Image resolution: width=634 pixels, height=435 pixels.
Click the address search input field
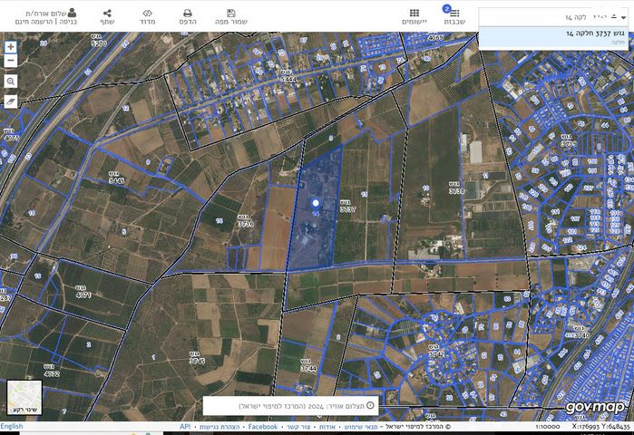(x=555, y=16)
